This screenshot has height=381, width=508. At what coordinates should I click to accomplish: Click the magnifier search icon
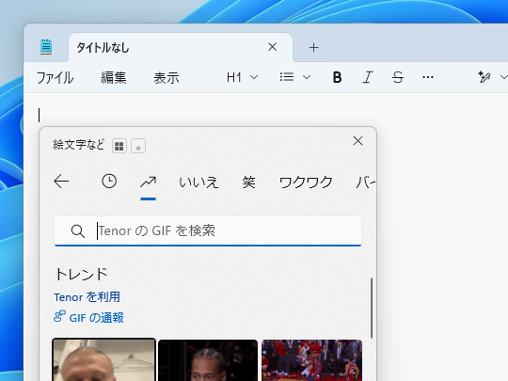click(78, 231)
